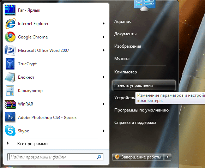The height and width of the screenshot is (168, 205).
Task: Click the shield icon on shutdown button
Action: click(x=117, y=157)
